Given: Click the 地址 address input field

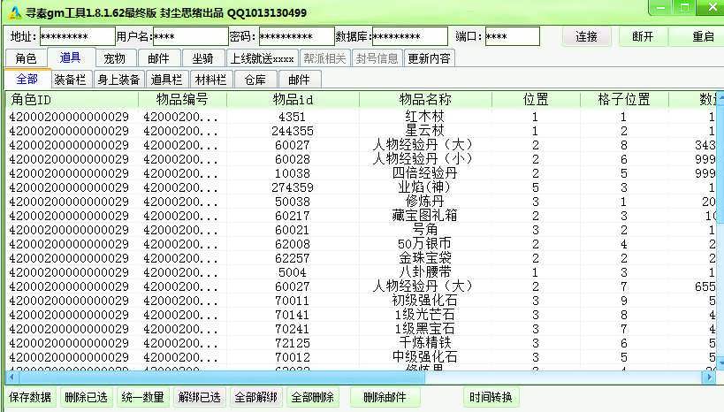Looking at the screenshot, I should (x=76, y=37).
